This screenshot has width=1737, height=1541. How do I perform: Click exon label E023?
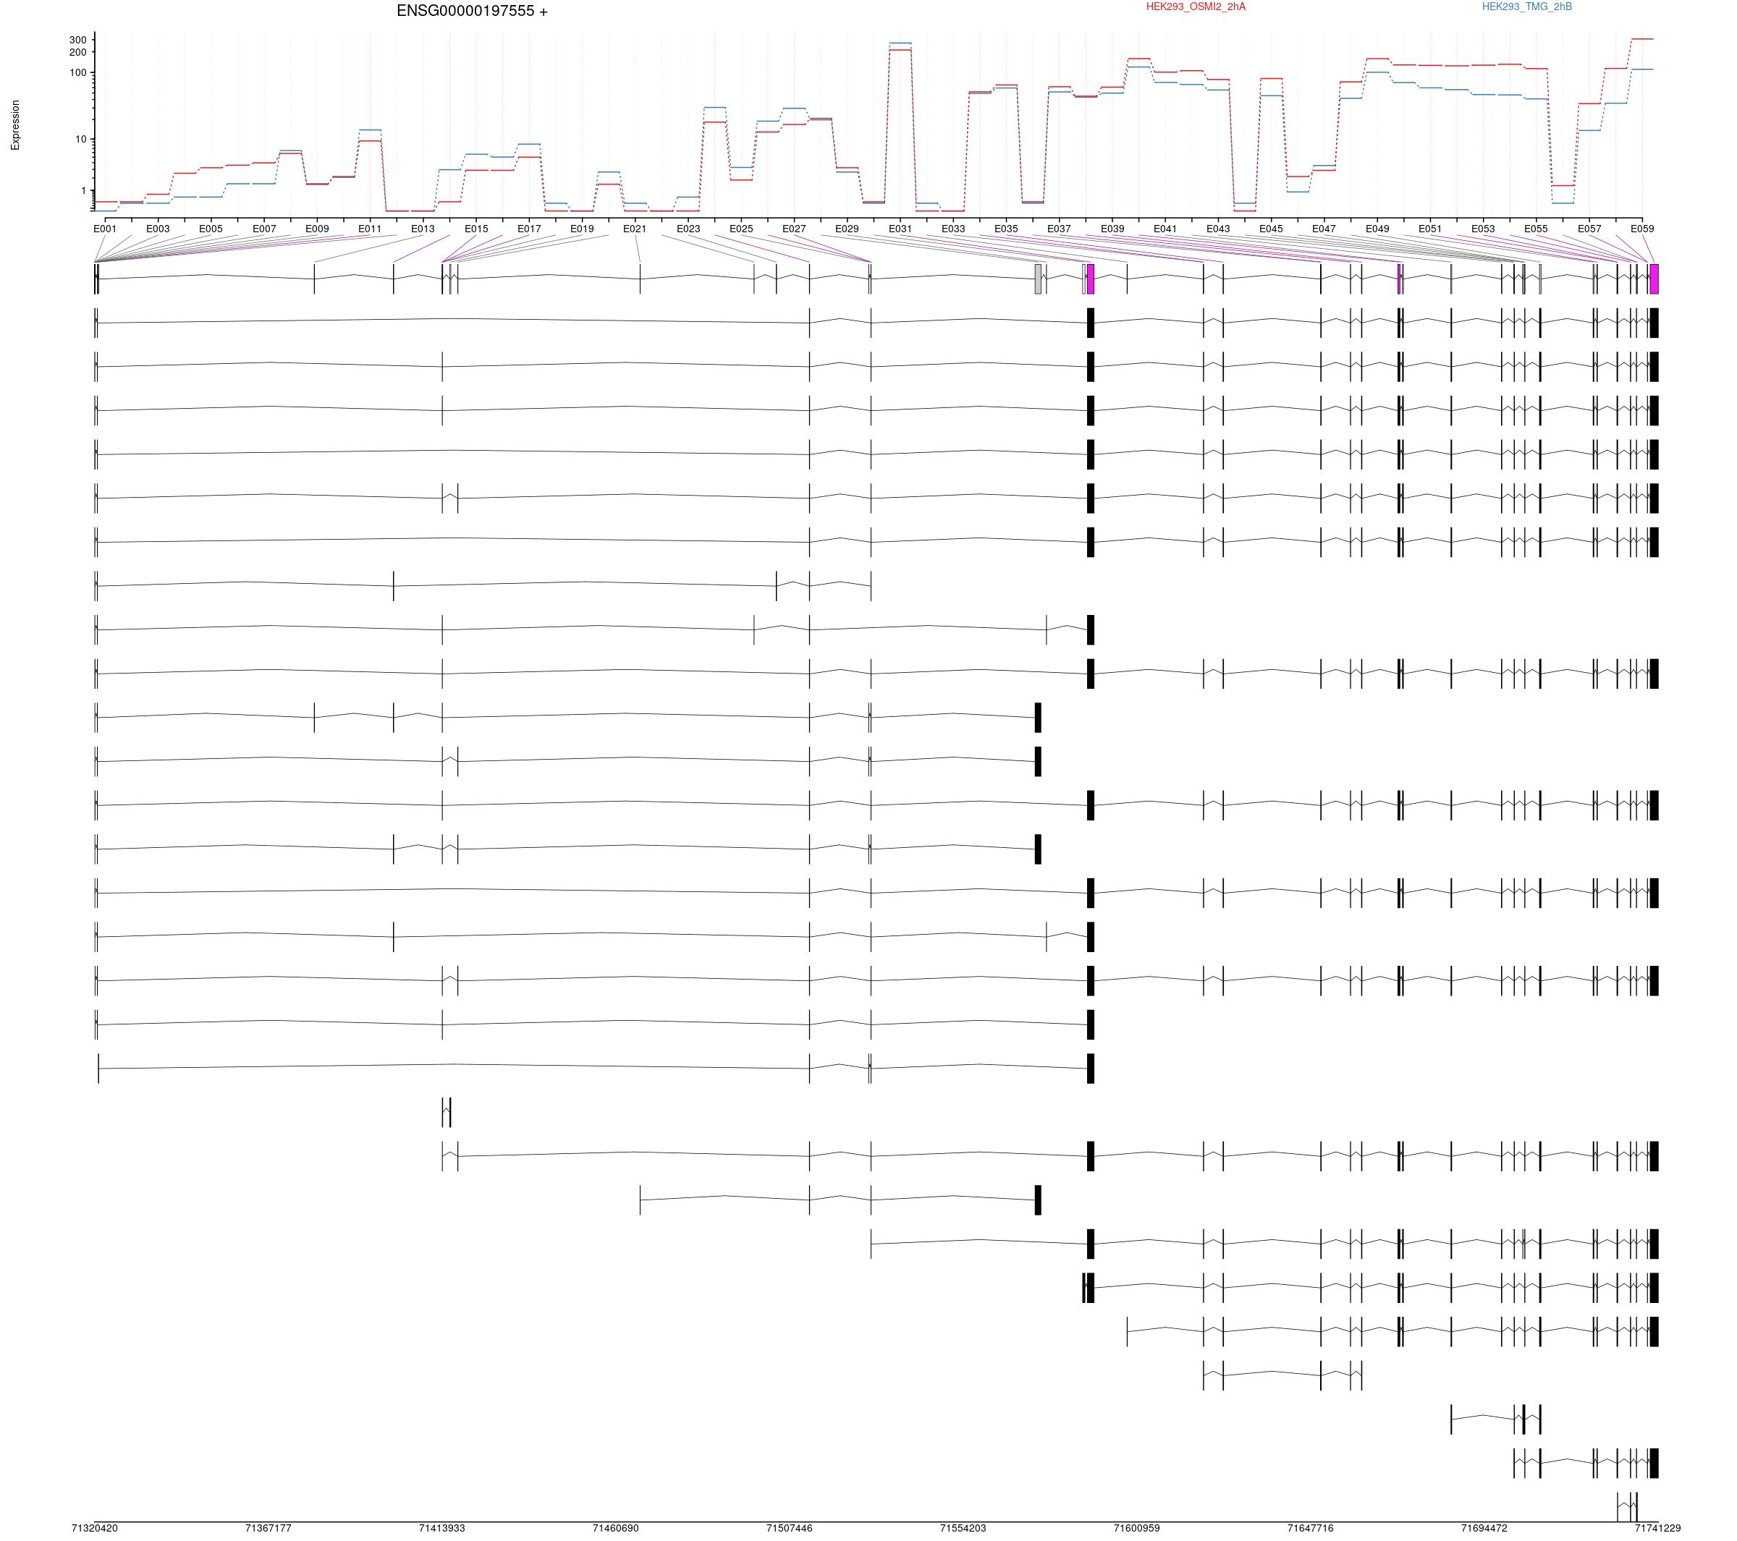pyautogui.click(x=688, y=229)
